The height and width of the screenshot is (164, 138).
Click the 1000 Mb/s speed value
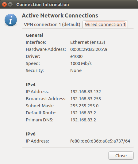pyautogui.click(x=81, y=63)
